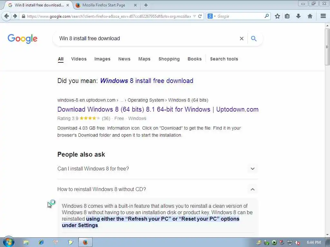Launch Internet Explorer from taskbar
Screen dimensions: 330x247
pos(41,242)
